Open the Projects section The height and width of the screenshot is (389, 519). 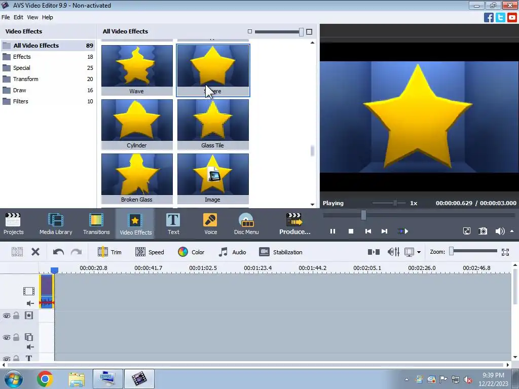pyautogui.click(x=13, y=224)
